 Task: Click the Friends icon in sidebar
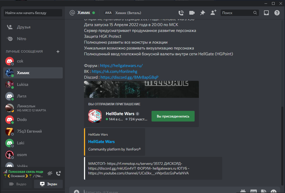(10, 27)
